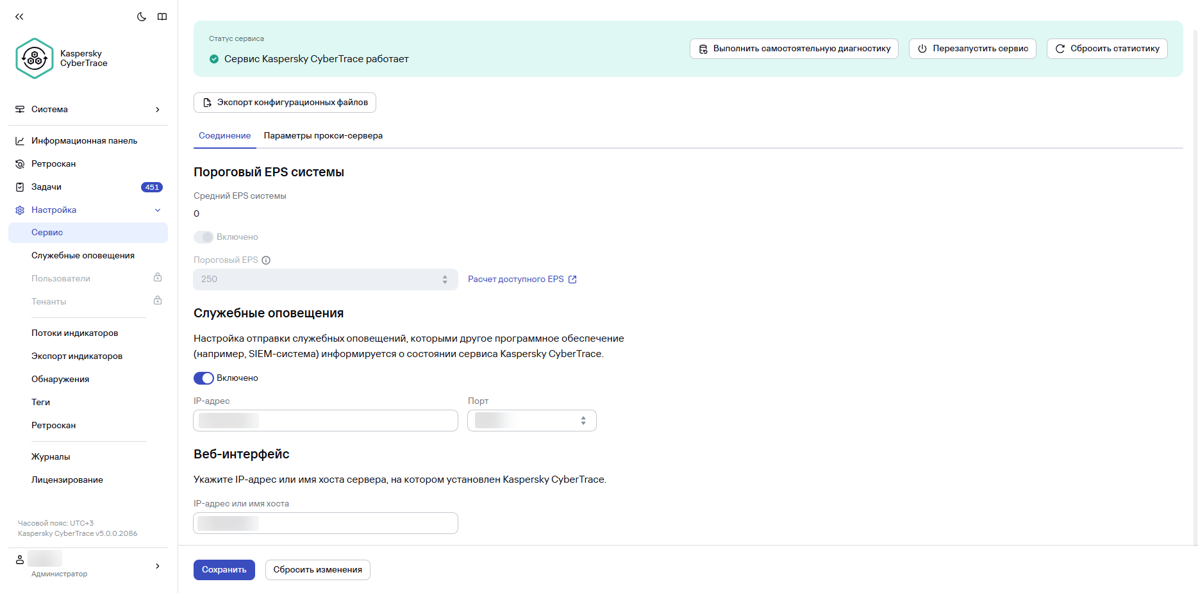
Task: Collapse the sidebar with the double-arrow icon
Action: click(x=20, y=17)
